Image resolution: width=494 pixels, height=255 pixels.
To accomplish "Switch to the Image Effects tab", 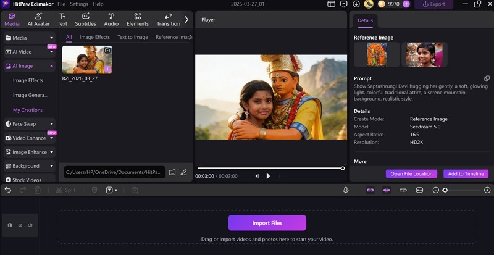I will [x=94, y=37].
